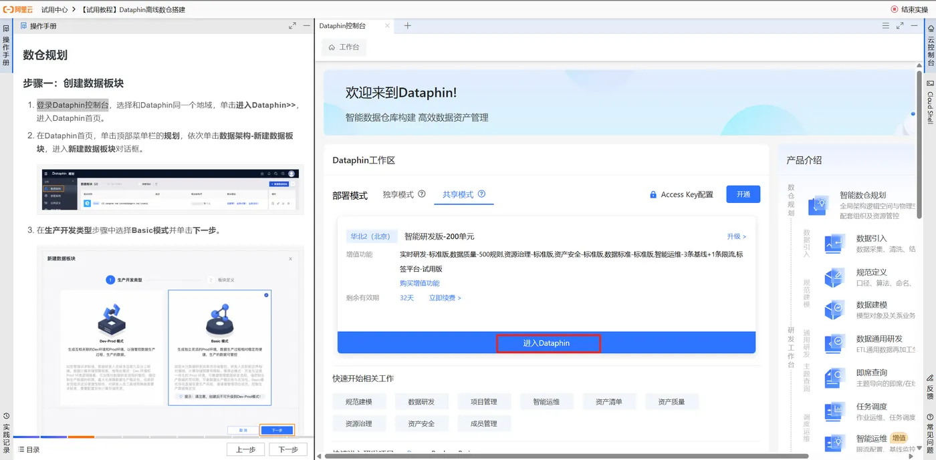
Task: Select the 独享模式 deployment mode tab
Action: (398, 194)
